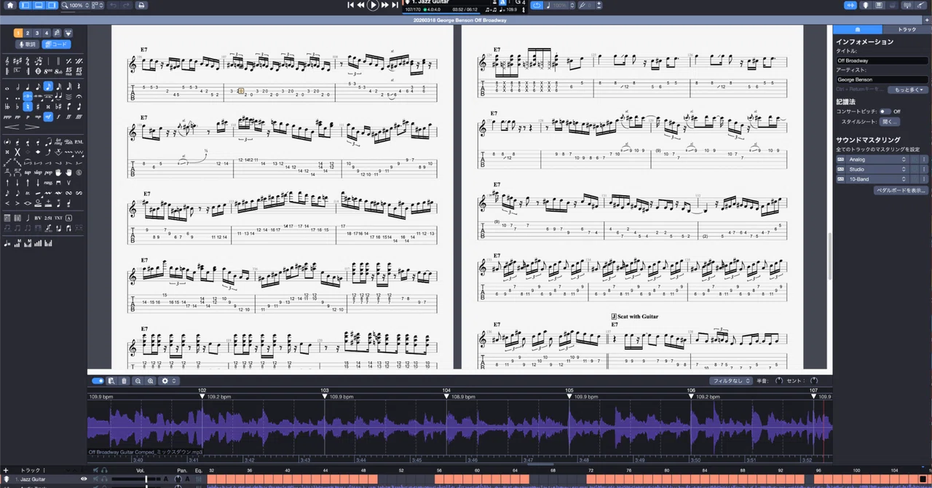The height and width of the screenshot is (488, 932).
Task: Open the フィルタなし filter dropdown
Action: coord(731,381)
